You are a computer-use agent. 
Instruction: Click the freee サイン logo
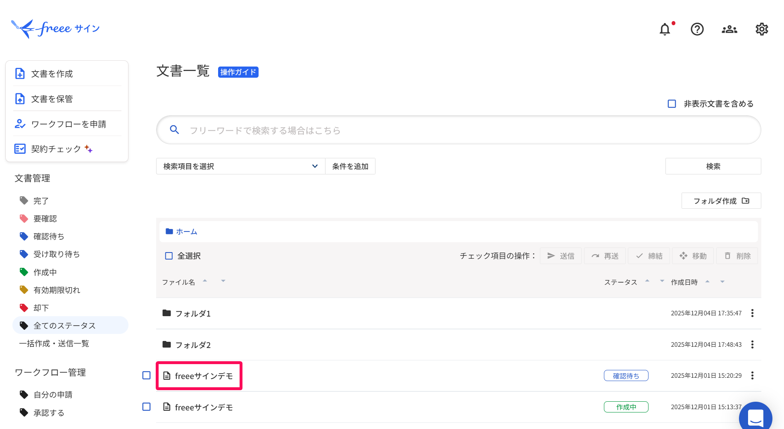pyautogui.click(x=55, y=29)
